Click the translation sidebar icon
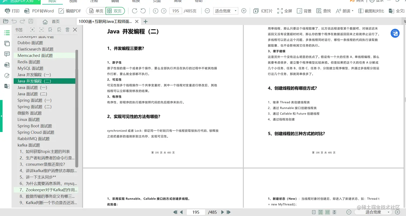This screenshot has height=216, width=406. point(7,86)
